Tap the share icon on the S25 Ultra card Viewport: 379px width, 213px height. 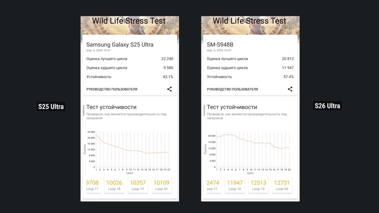pos(169,89)
